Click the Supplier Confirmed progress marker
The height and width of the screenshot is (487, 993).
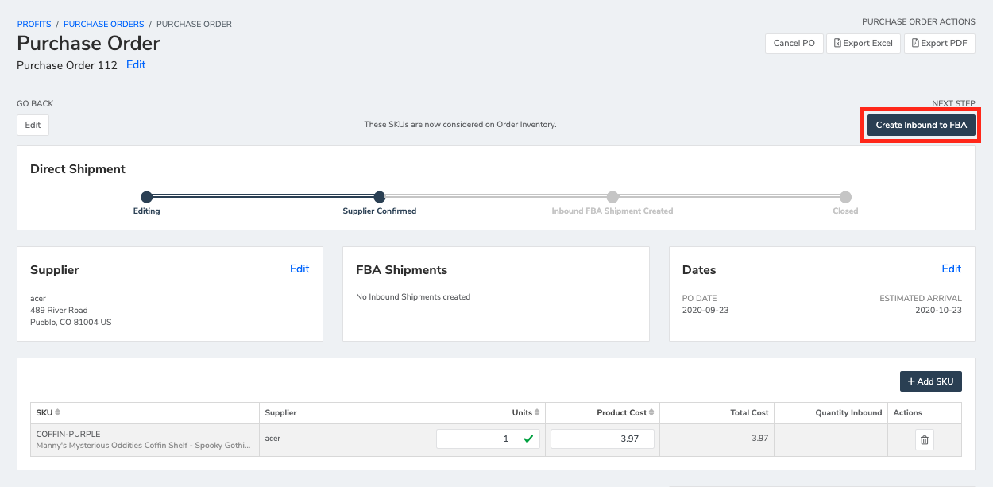379,197
